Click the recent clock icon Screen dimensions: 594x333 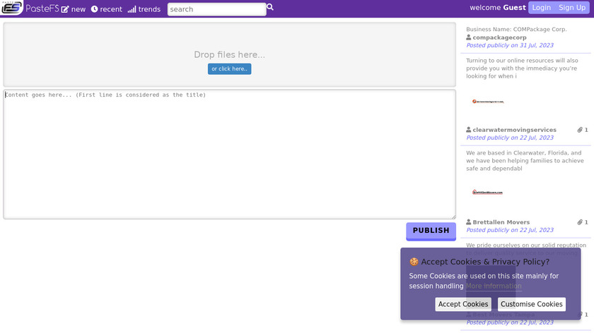coord(94,9)
